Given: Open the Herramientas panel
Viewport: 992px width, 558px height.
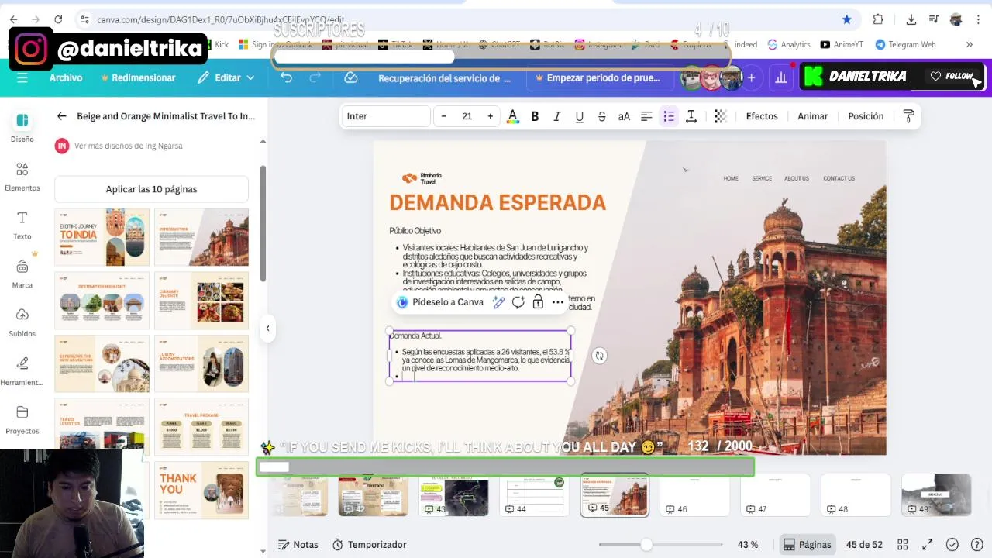Looking at the screenshot, I should pyautogui.click(x=22, y=371).
